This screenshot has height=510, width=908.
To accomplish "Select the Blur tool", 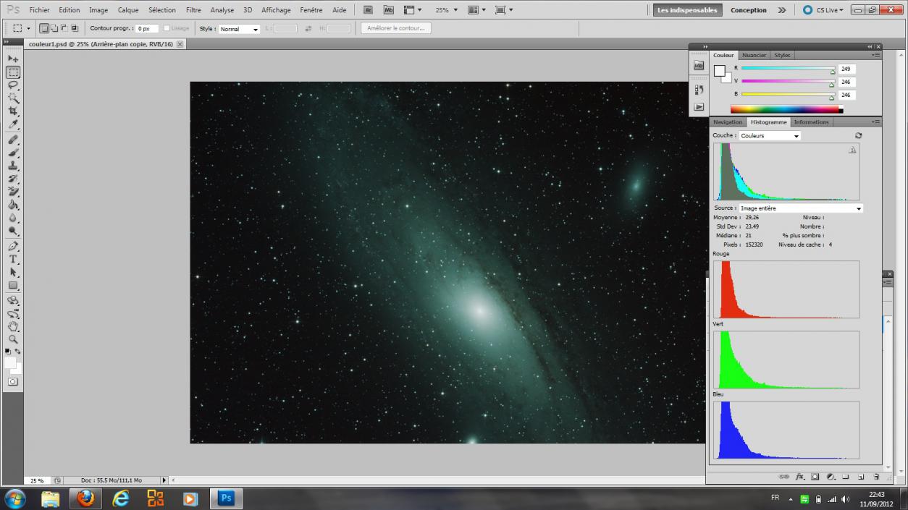I will [13, 218].
